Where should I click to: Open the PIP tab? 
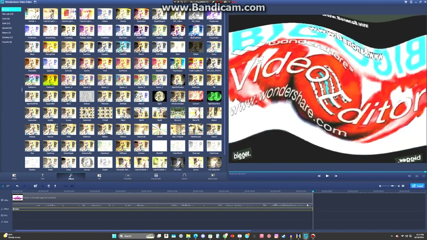[x=99, y=176]
